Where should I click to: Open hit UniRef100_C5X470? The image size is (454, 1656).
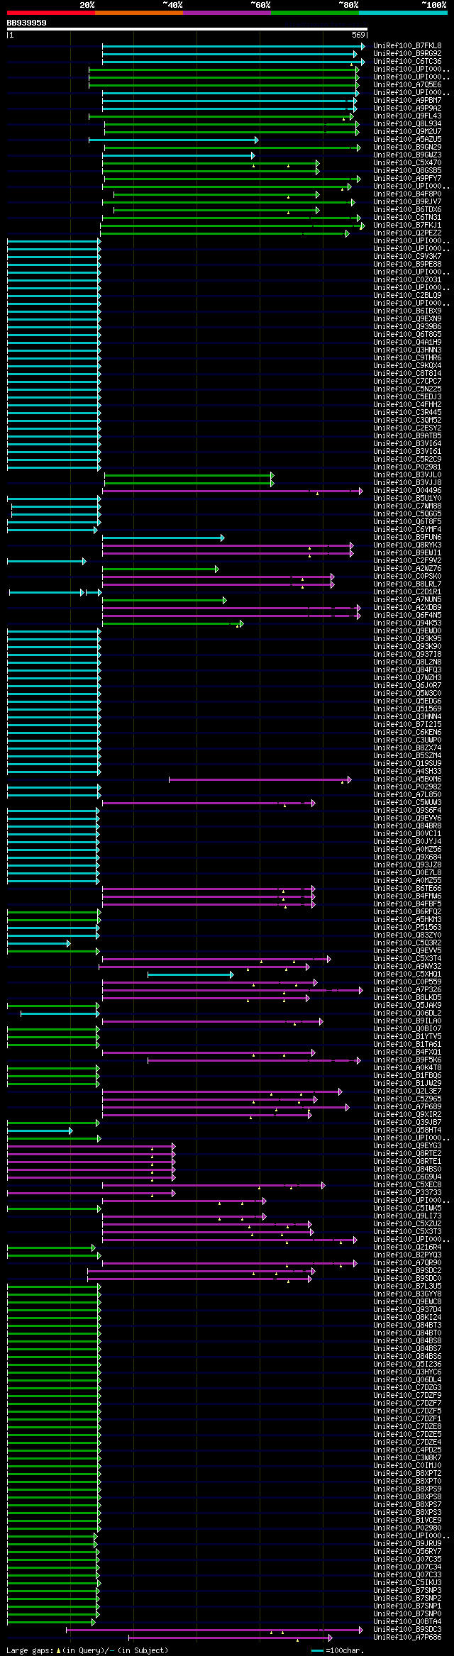click(407, 163)
